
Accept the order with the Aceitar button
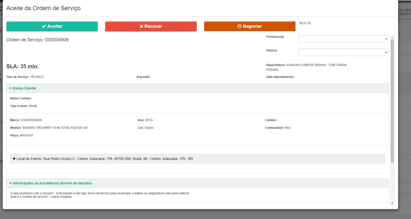(52, 26)
